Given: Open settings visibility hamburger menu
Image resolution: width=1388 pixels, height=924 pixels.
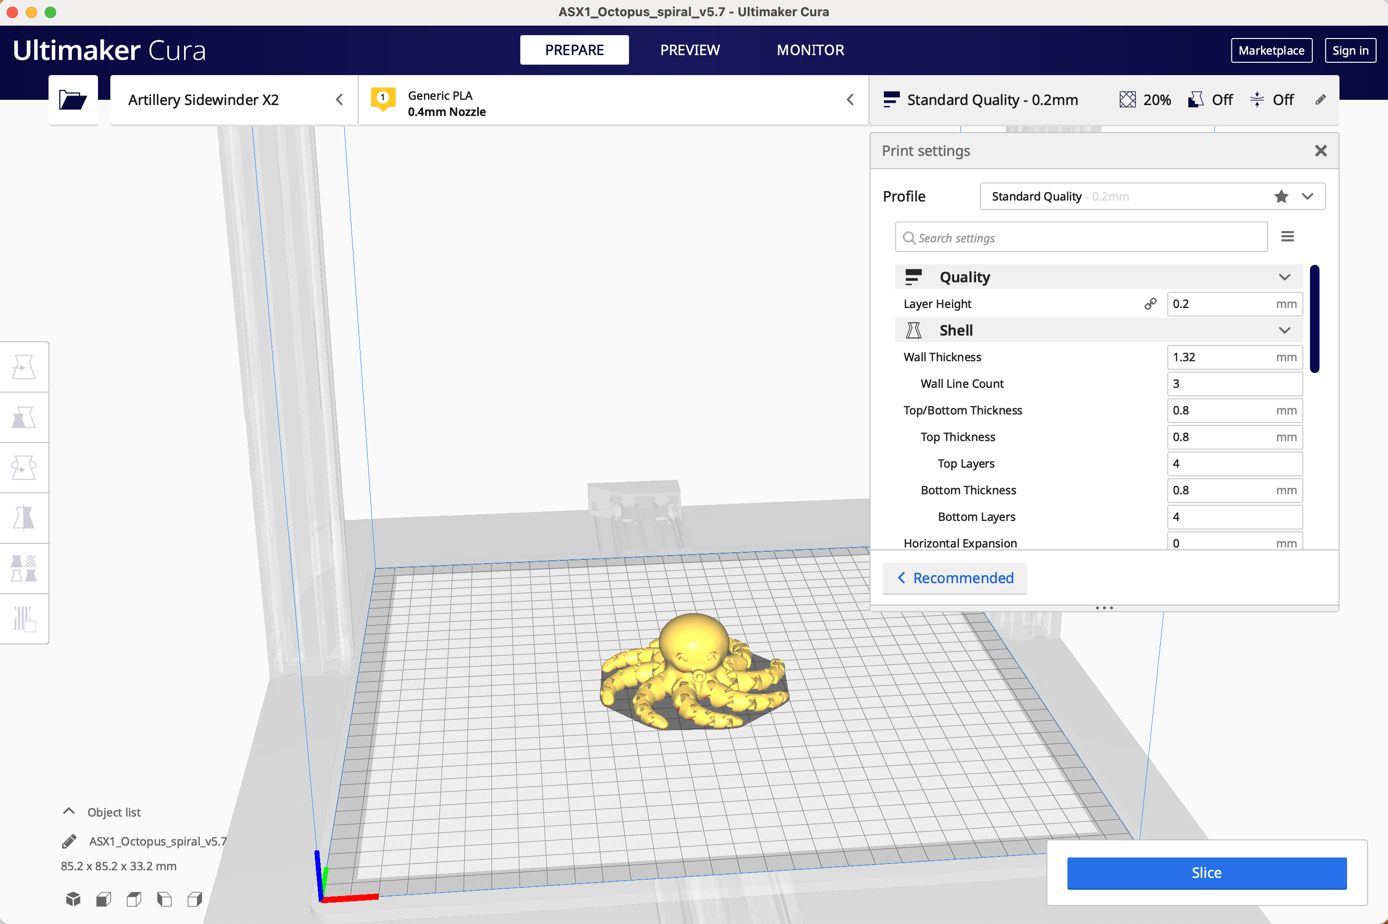Looking at the screenshot, I should [1288, 236].
